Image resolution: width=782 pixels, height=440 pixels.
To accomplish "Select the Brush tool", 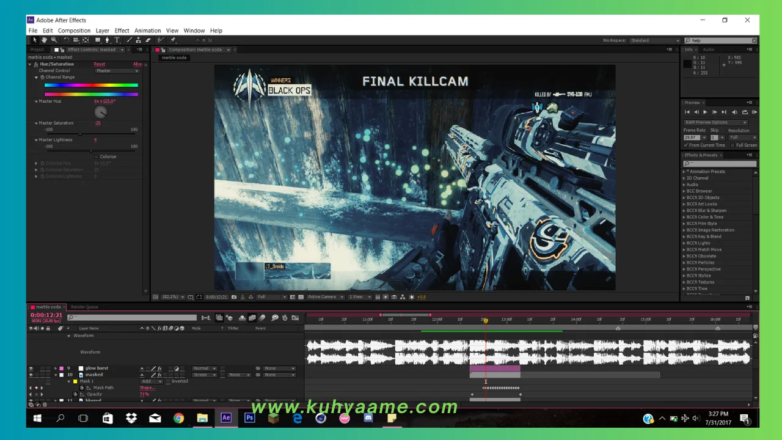I will [130, 40].
